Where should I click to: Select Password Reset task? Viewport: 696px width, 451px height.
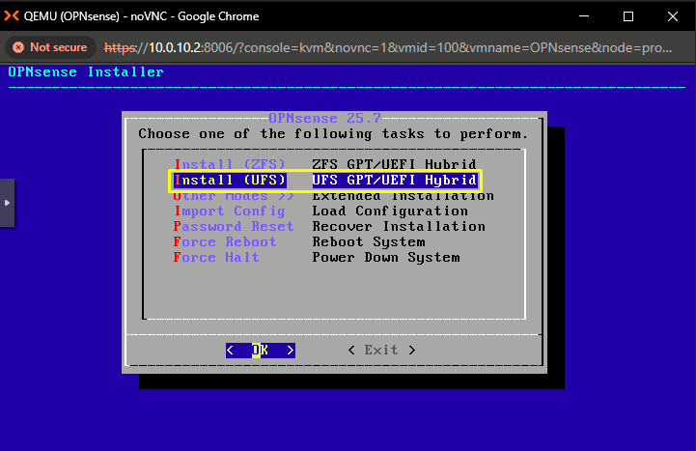click(x=234, y=226)
